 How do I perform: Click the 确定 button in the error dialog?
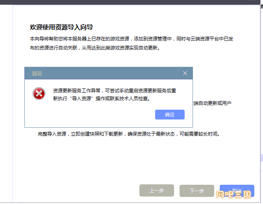click(x=170, y=114)
